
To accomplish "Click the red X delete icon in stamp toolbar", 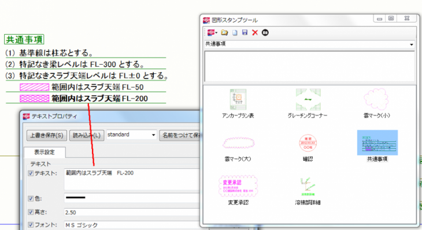I will click(255, 33).
